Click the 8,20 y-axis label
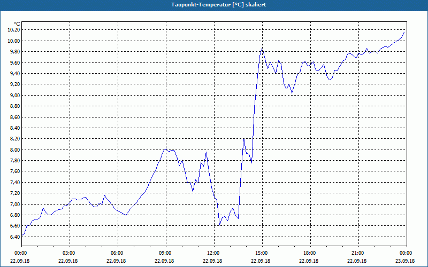 click(15, 139)
